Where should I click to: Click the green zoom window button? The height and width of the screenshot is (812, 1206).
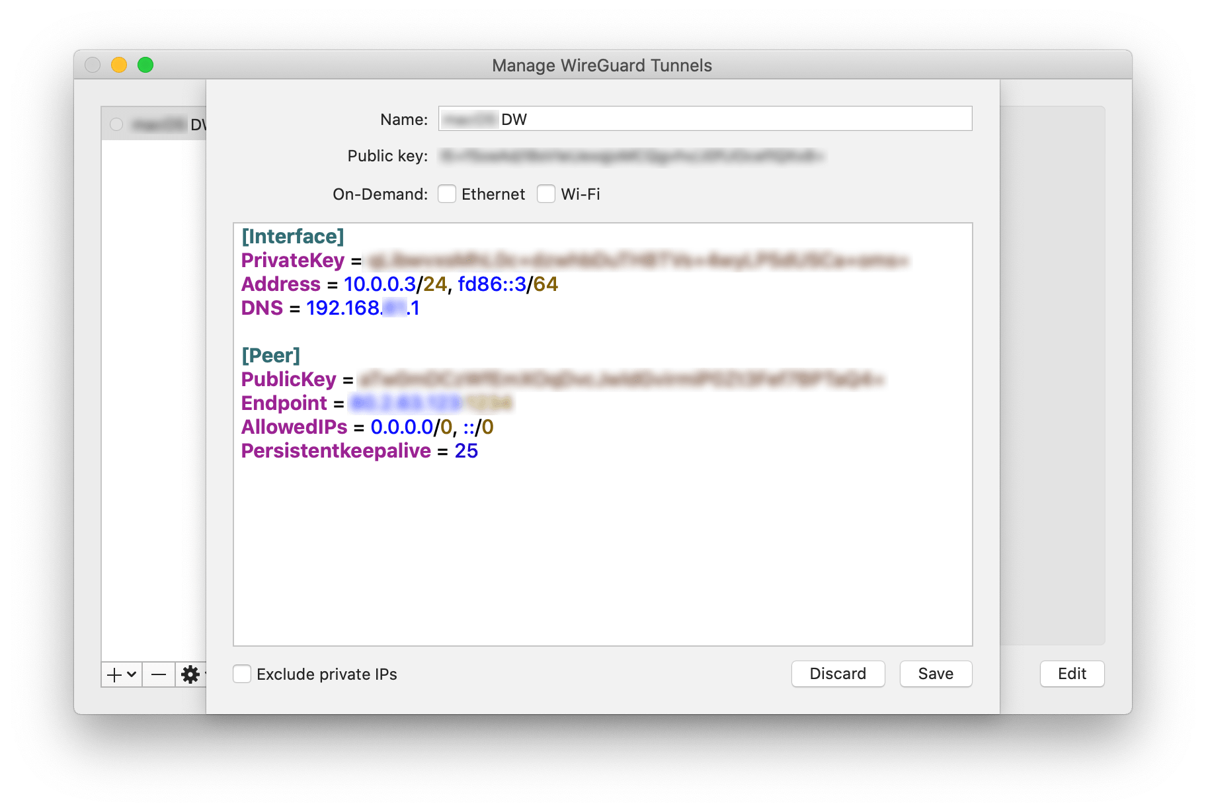pyautogui.click(x=145, y=65)
